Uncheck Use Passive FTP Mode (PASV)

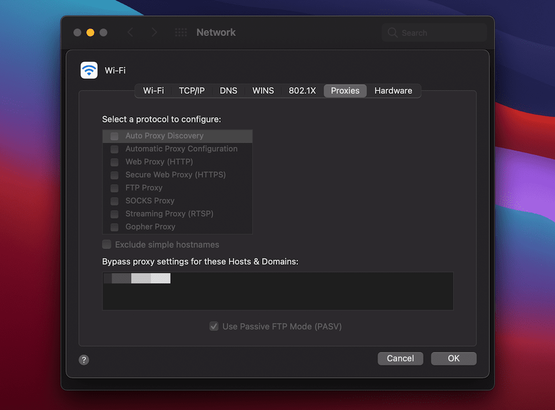[x=214, y=326]
